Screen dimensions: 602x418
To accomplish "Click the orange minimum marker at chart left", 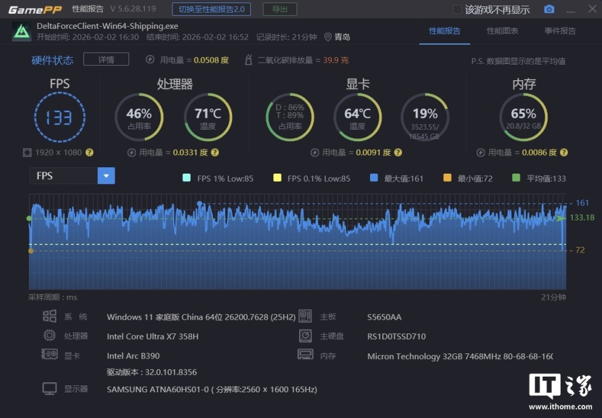I will coord(31,251).
